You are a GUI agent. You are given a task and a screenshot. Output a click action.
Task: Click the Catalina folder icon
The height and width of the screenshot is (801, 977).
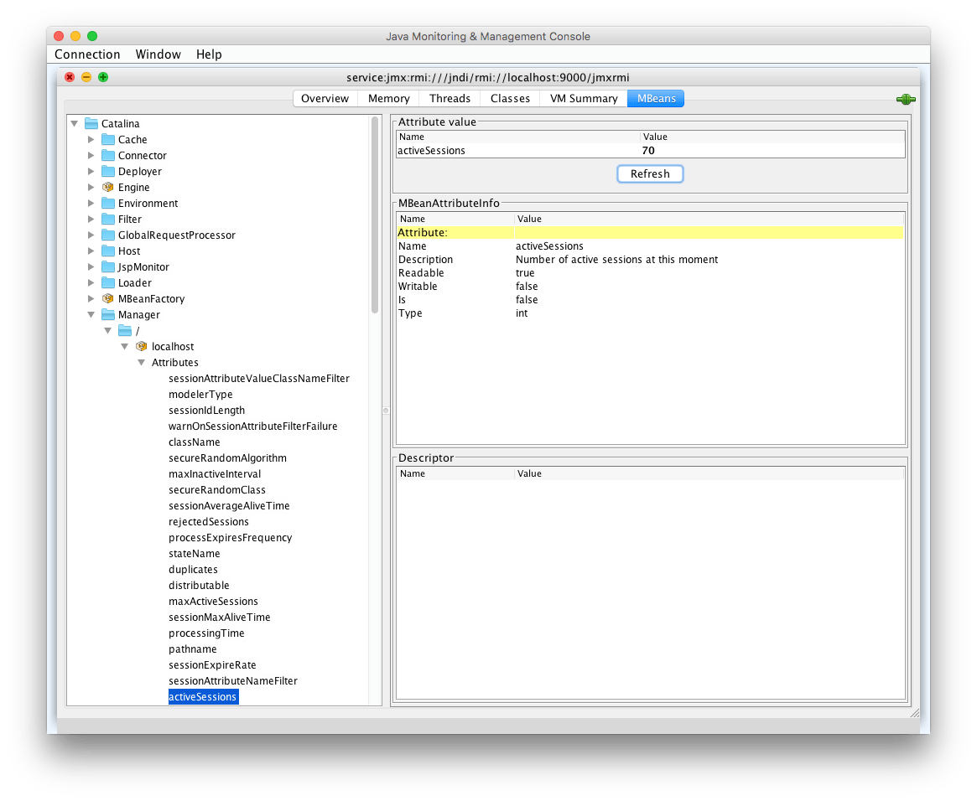[91, 123]
